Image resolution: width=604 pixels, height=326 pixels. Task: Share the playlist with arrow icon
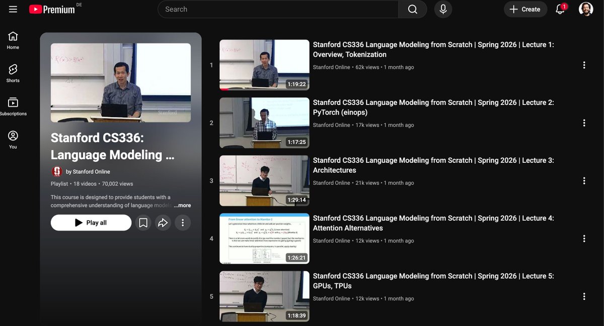pyautogui.click(x=163, y=223)
